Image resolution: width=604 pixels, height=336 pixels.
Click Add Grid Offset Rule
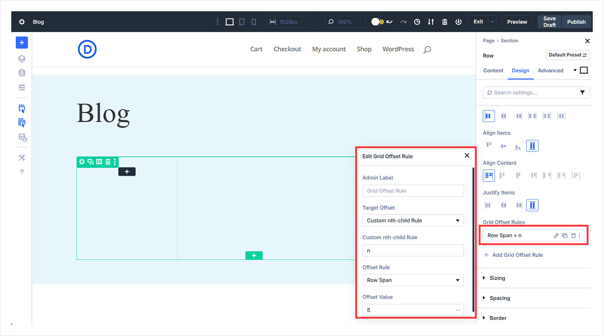[513, 255]
